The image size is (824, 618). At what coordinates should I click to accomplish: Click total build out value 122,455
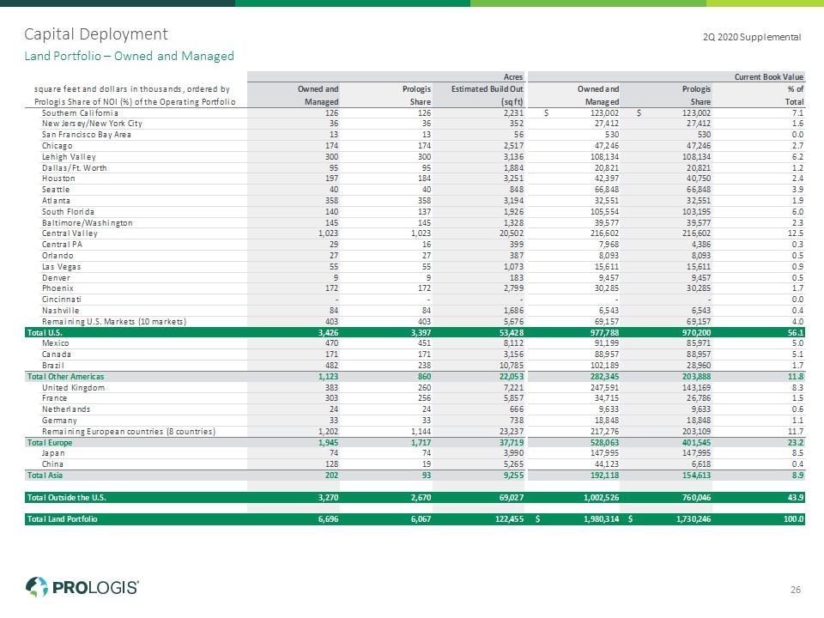point(509,519)
